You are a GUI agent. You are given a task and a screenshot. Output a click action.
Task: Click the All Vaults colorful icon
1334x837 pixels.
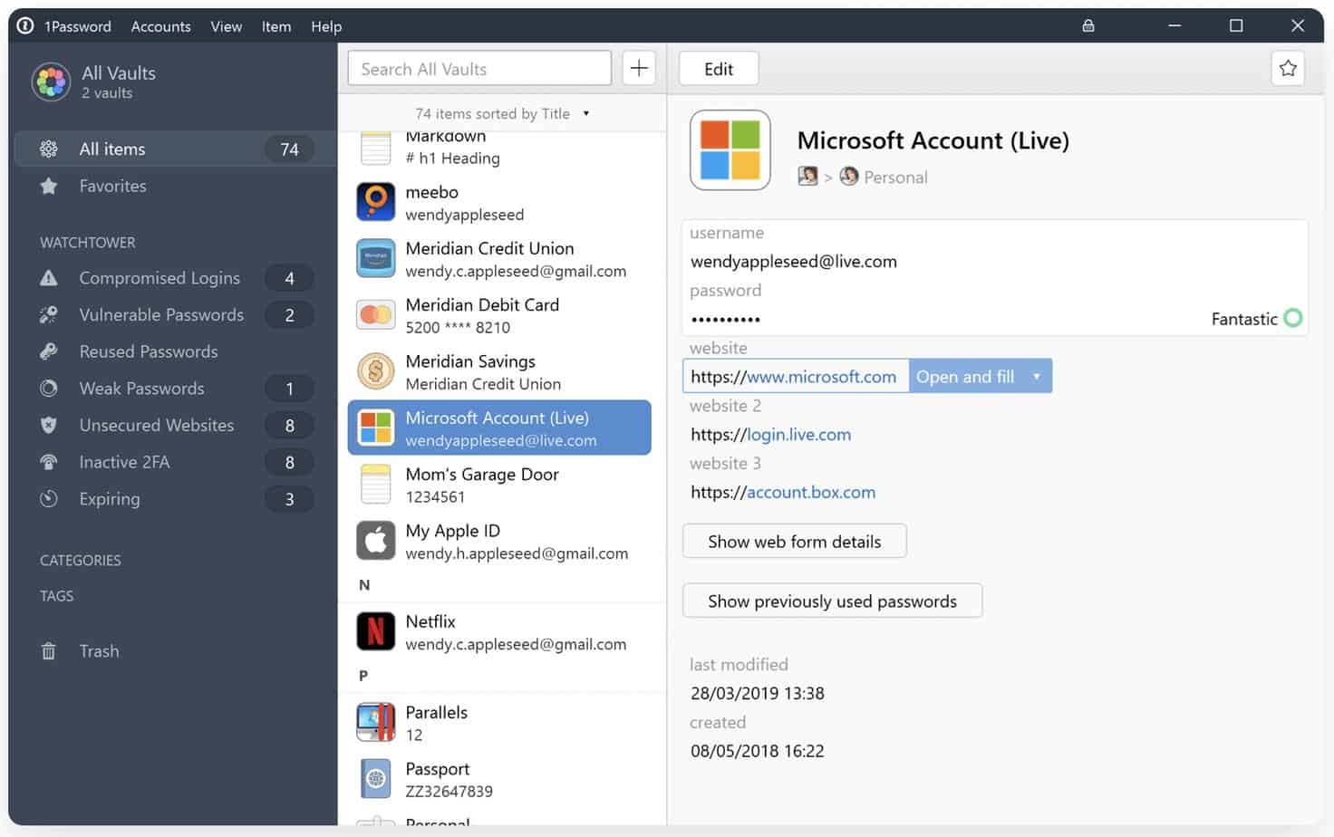point(51,82)
